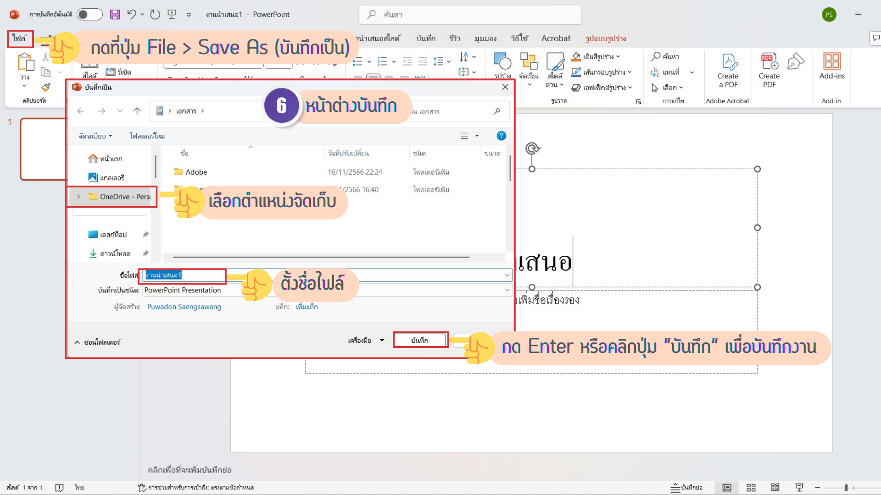Expand the OneDrive - Personal tree node
Image resolution: width=881 pixels, height=495 pixels.
[x=78, y=197]
